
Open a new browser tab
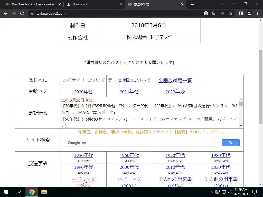[192, 4]
